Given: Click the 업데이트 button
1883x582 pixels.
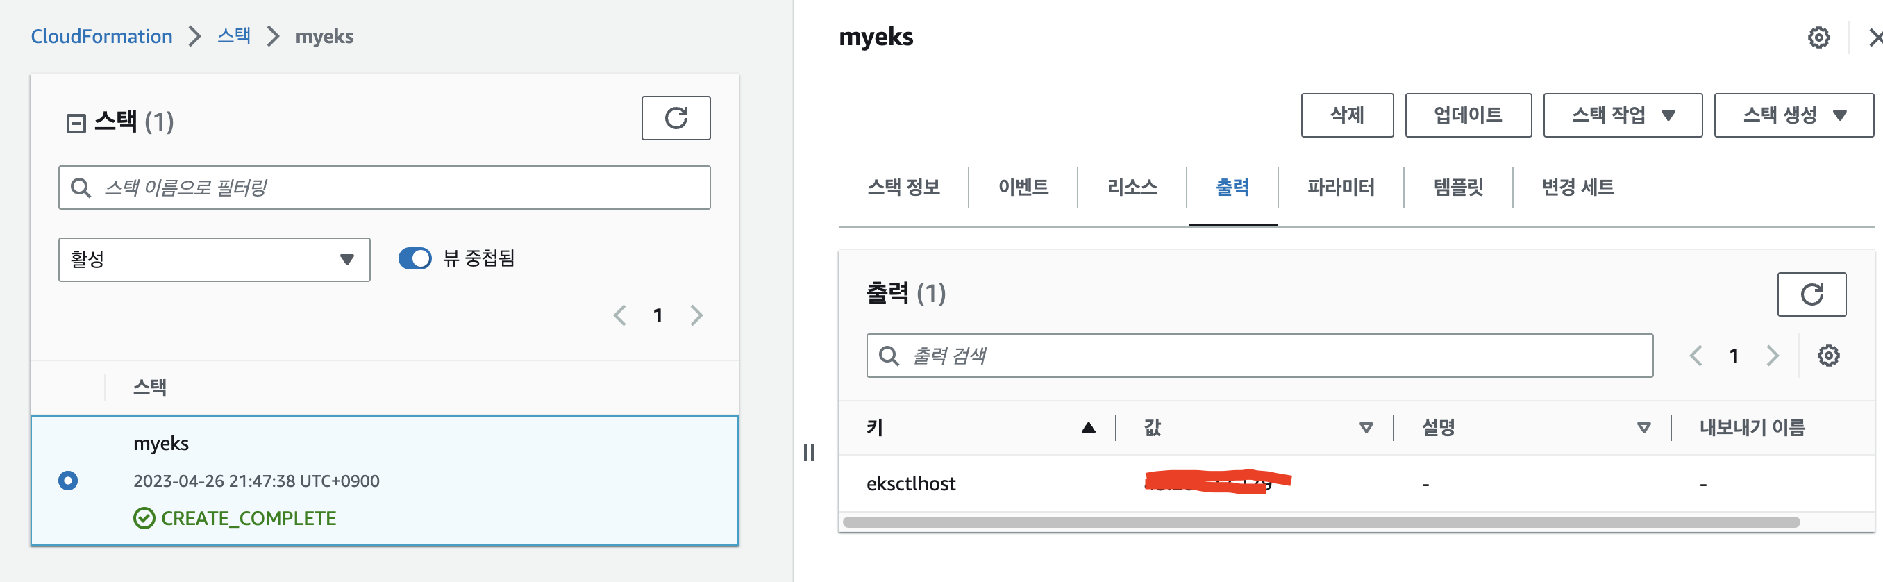Looking at the screenshot, I should [1468, 115].
